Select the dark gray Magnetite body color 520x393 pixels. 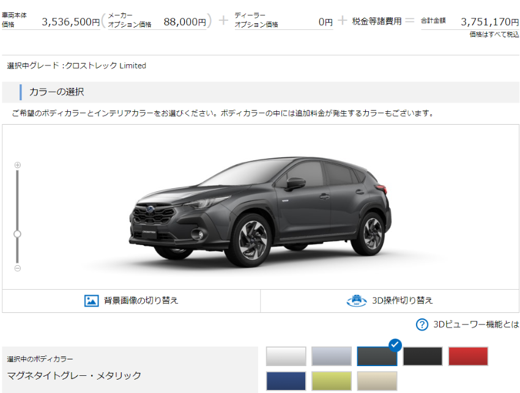tap(377, 356)
